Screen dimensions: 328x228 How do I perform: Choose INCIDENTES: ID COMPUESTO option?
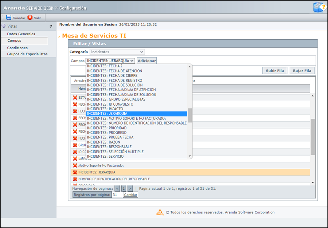136,104
